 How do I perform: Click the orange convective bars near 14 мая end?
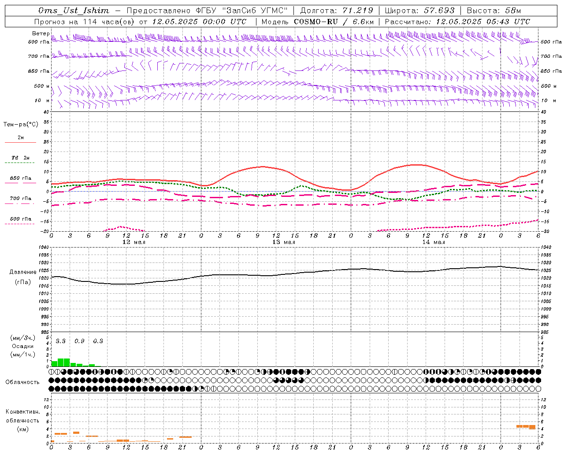526,427
